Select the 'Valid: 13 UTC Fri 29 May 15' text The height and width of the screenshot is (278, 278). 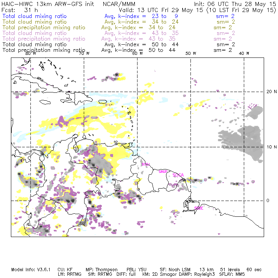(x=161, y=10)
